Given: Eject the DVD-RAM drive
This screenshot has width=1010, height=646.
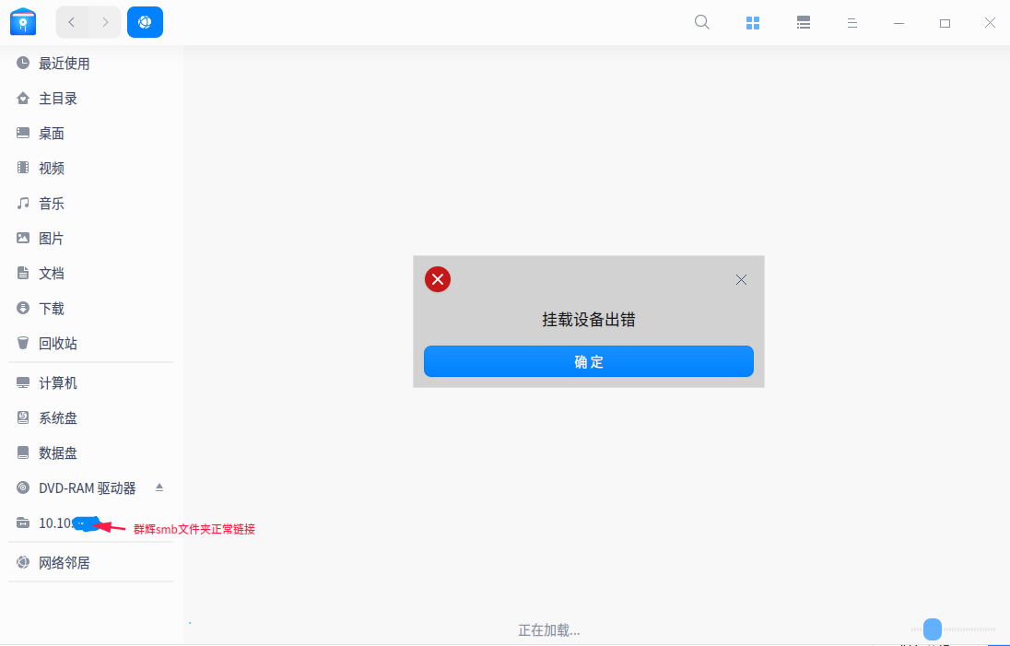Looking at the screenshot, I should click(x=159, y=487).
